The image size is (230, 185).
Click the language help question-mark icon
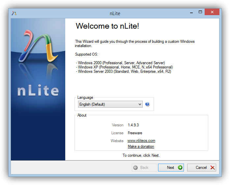(x=147, y=104)
